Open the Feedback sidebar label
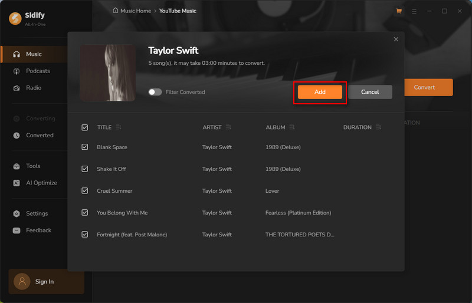Image resolution: width=472 pixels, height=303 pixels. [38, 230]
